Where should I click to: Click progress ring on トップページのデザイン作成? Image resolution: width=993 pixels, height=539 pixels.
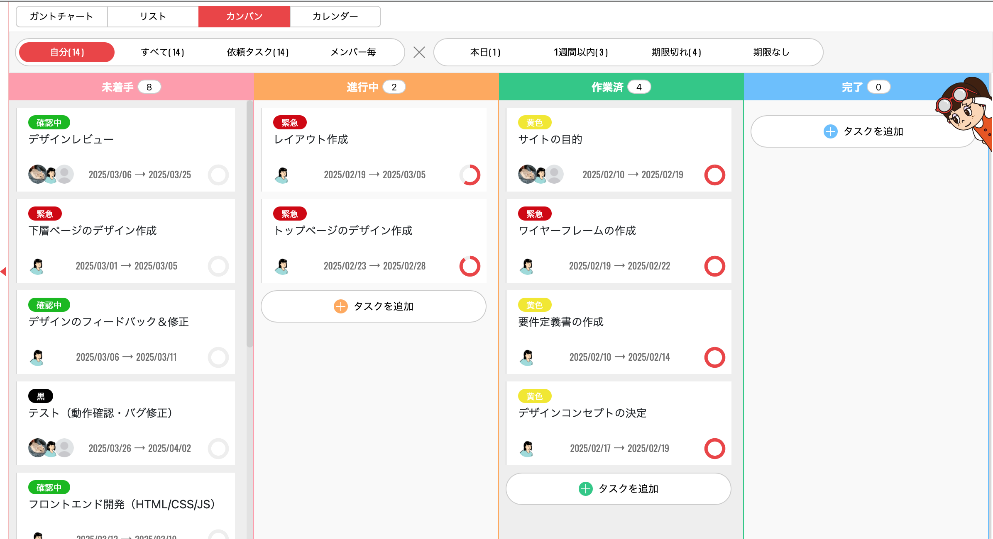tap(470, 266)
